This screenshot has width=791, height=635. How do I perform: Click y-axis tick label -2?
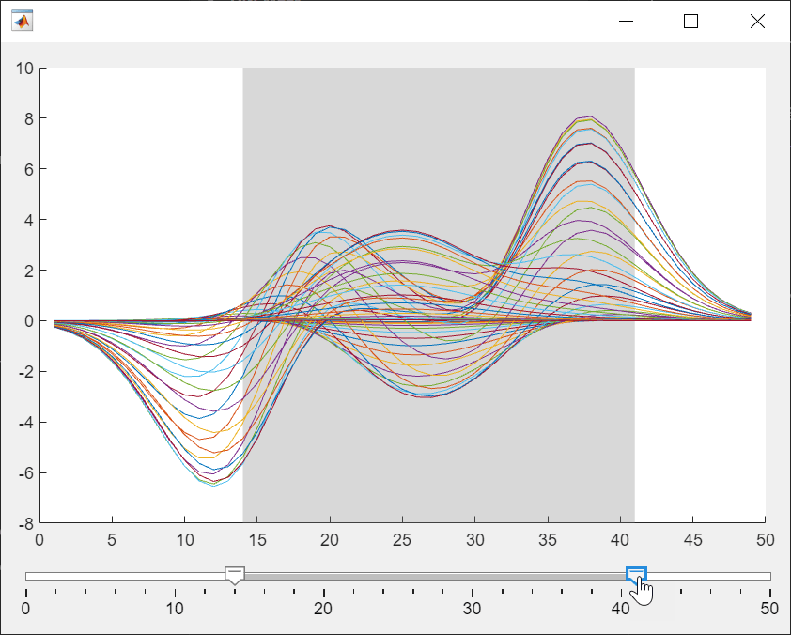pos(25,372)
